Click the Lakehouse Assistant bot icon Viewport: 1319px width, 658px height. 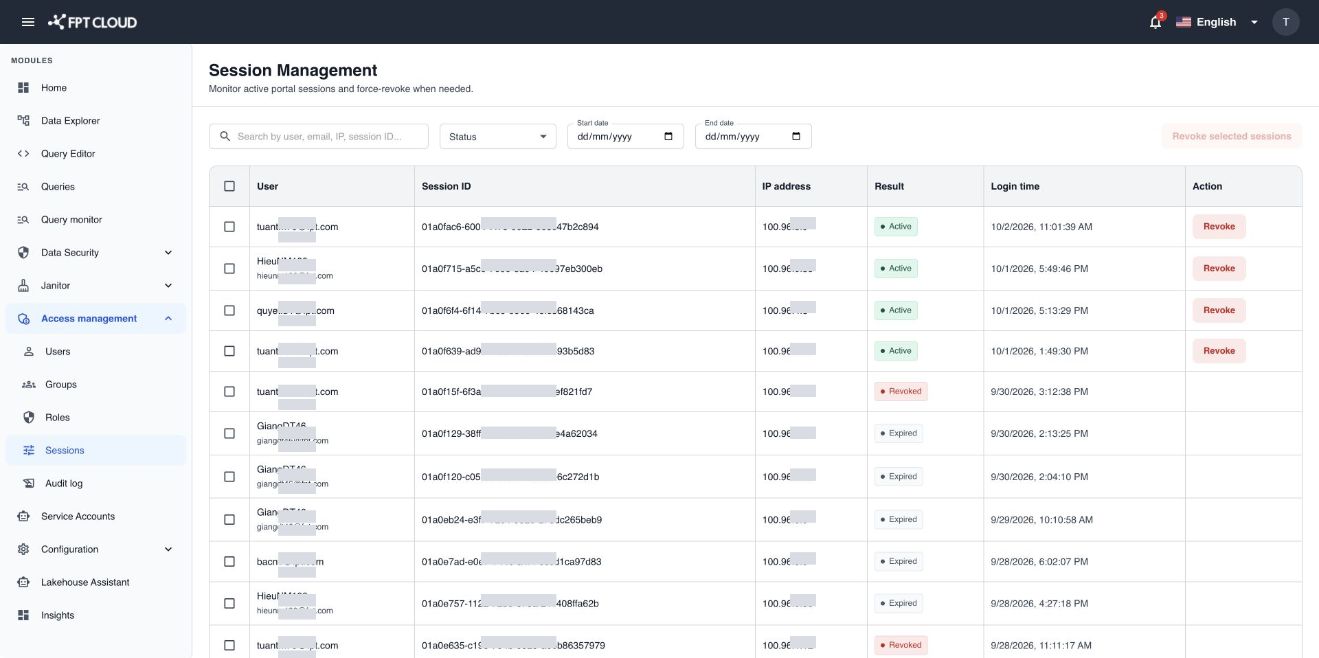(x=23, y=582)
